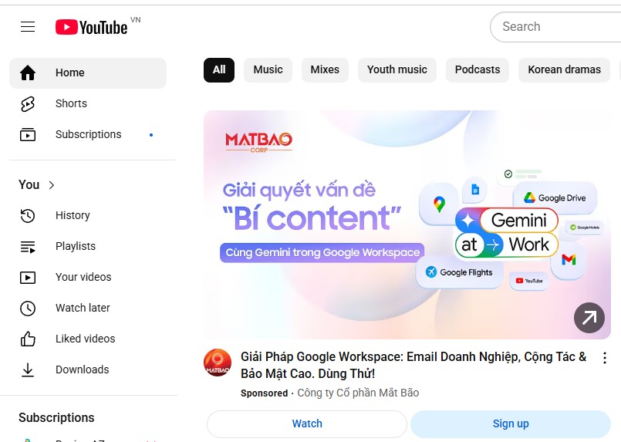
Task: Open Playlists page
Action: coord(88,246)
